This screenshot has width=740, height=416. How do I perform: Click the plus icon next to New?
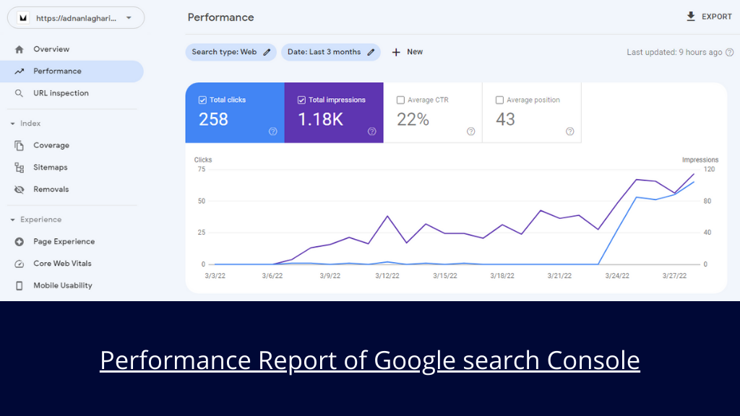(396, 52)
